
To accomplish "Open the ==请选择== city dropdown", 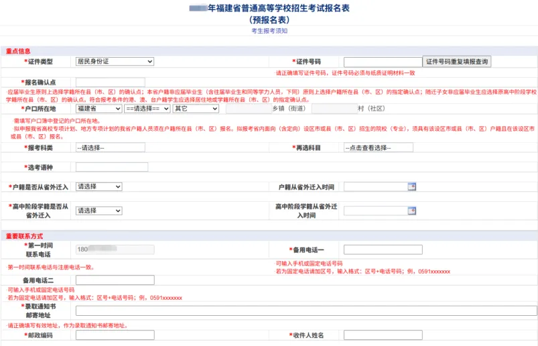I will (x=147, y=109).
